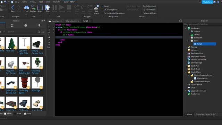Open the toolbox filter options icon
This screenshot has height=125, width=222.
[x=43, y=32]
